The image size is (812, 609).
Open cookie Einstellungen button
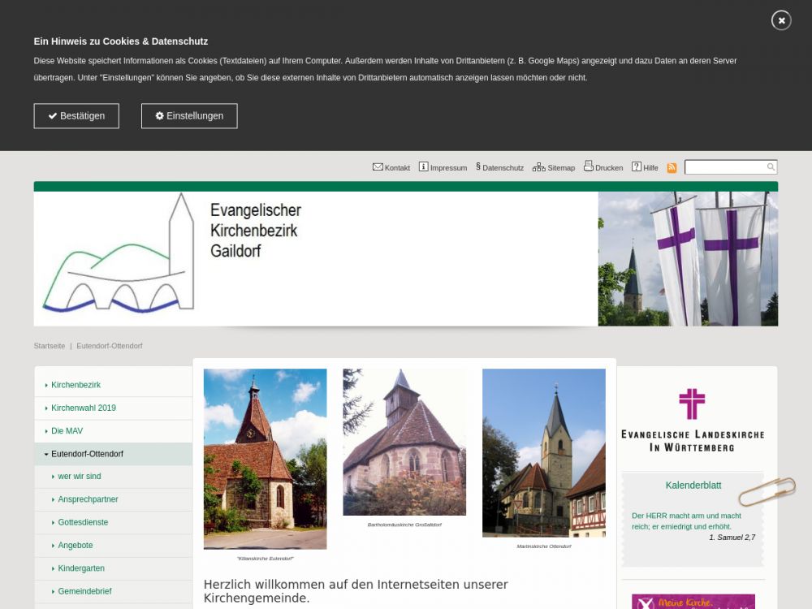click(189, 116)
